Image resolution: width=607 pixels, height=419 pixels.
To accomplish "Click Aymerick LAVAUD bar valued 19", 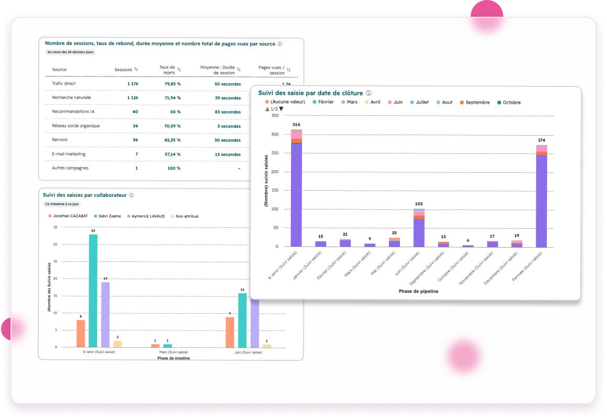I will coord(105,315).
